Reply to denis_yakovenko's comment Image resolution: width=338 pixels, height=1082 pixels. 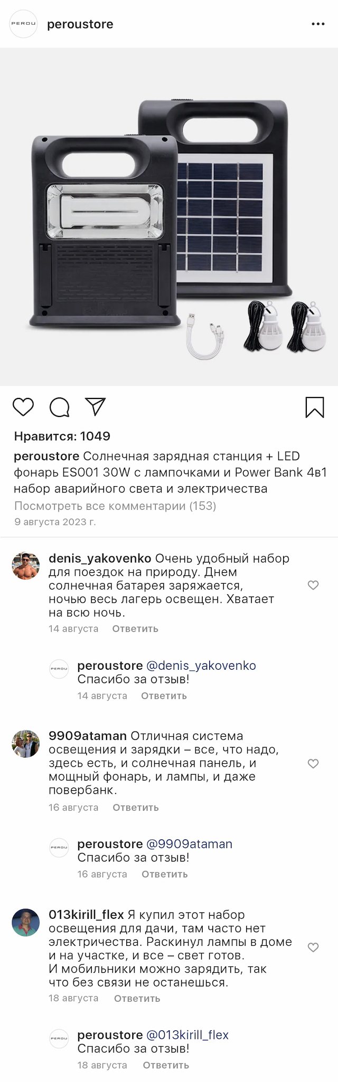pyautogui.click(x=135, y=629)
